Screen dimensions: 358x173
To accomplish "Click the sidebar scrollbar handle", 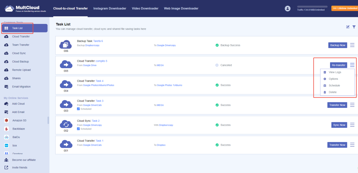I will (x=48, y=120).
